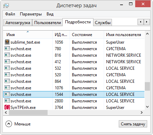
Task: Click the Снять задачу button
Action: tap(133, 124)
